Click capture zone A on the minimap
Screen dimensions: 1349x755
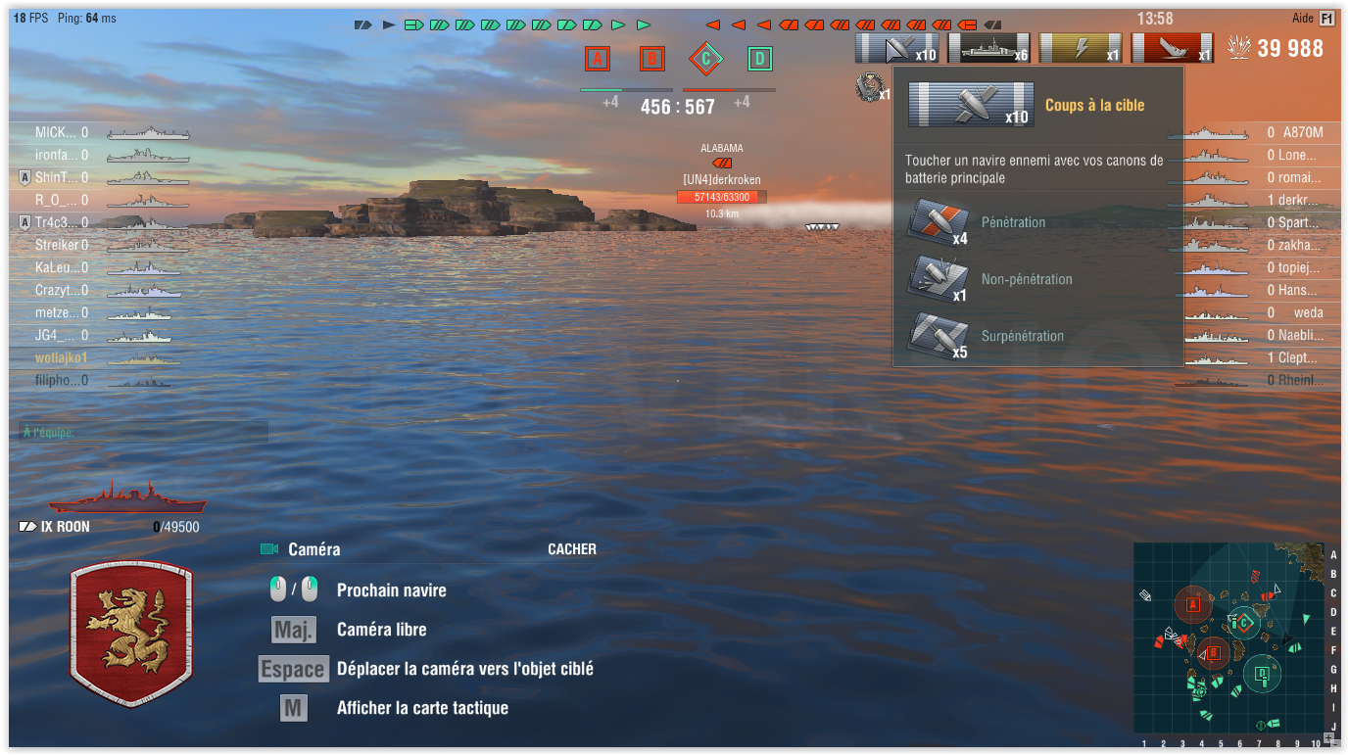tap(1193, 605)
